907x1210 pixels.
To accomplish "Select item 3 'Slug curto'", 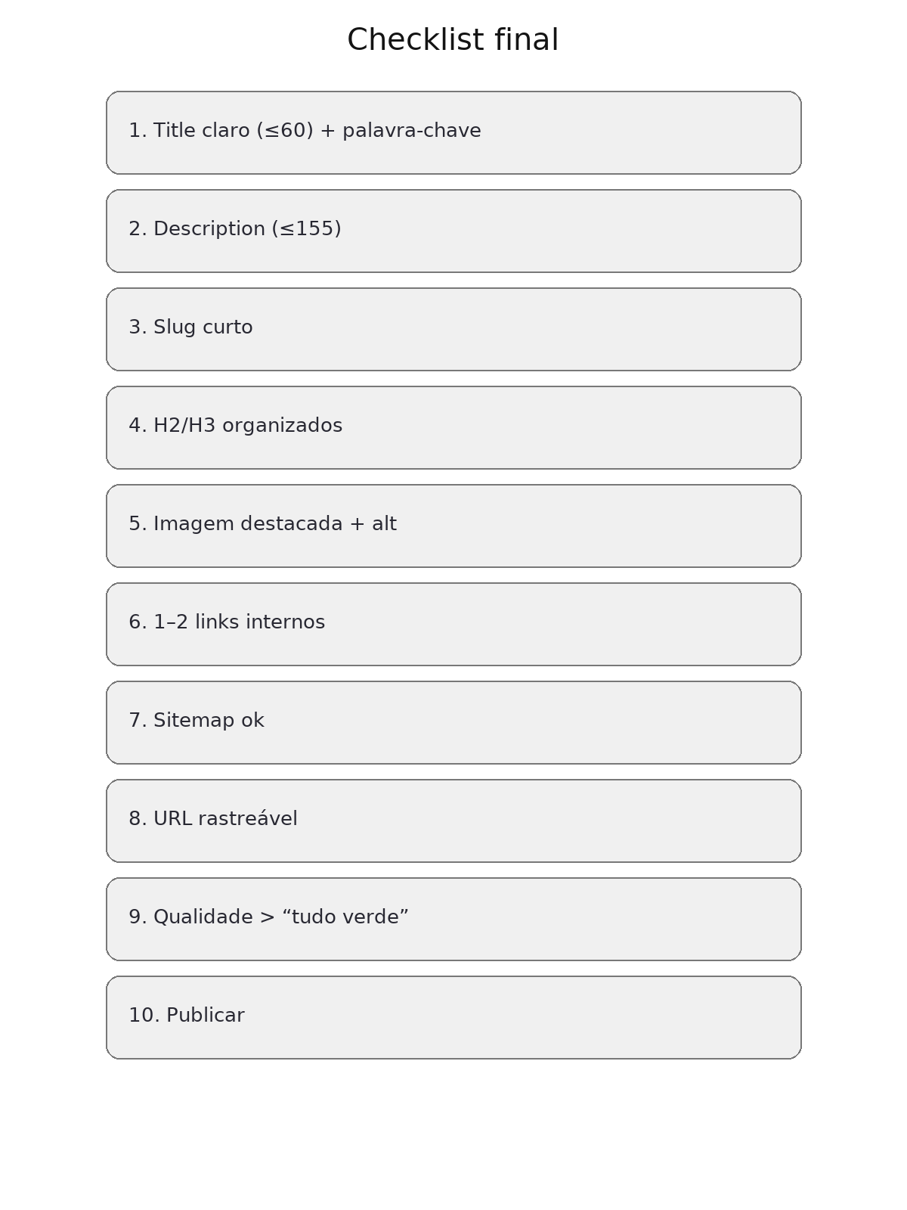I will tap(453, 329).
